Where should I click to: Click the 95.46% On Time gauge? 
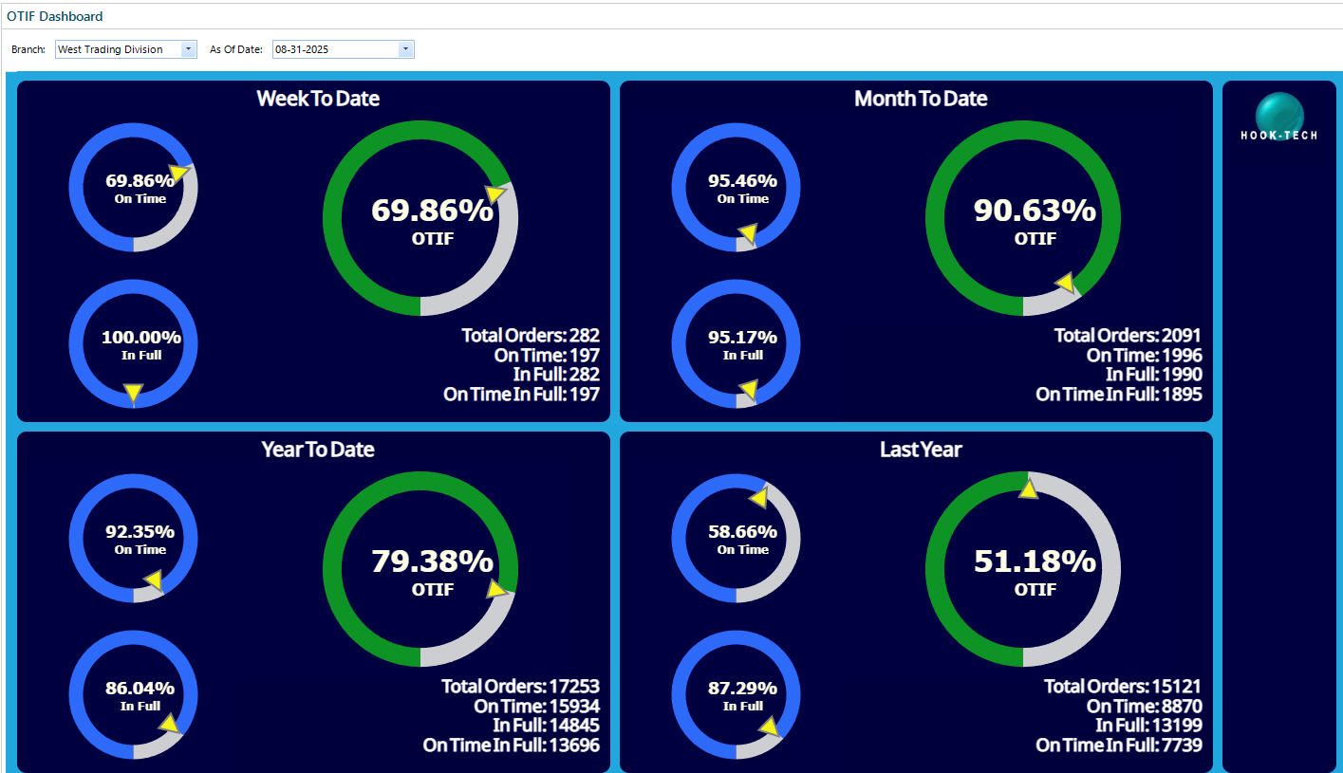(x=737, y=187)
